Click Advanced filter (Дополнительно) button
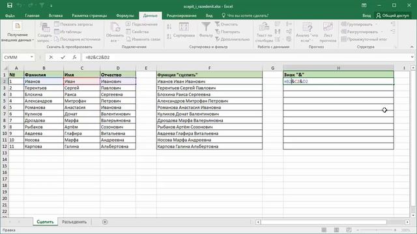The image size is (417, 234). pyautogui.click(x=232, y=39)
